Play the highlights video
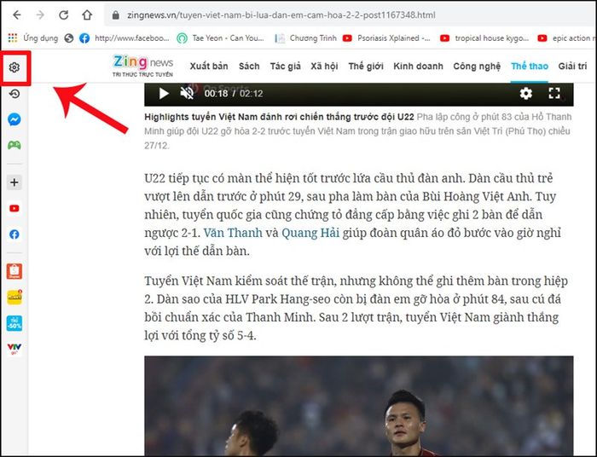 coord(164,93)
